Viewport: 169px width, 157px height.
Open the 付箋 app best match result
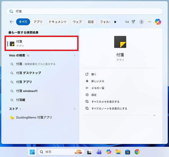coord(41,43)
